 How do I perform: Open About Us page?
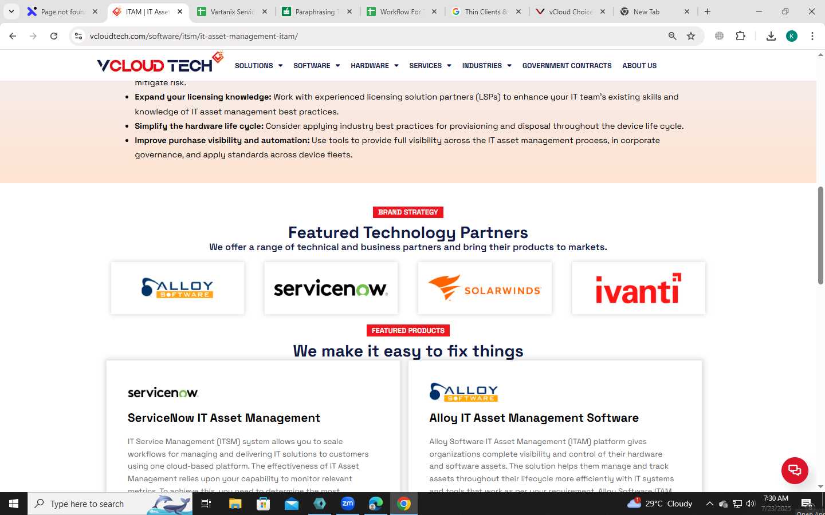[x=639, y=66]
